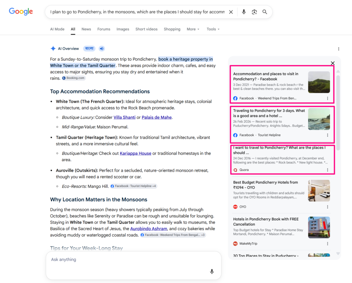Open three-dot menu for OYO result

point(328,207)
